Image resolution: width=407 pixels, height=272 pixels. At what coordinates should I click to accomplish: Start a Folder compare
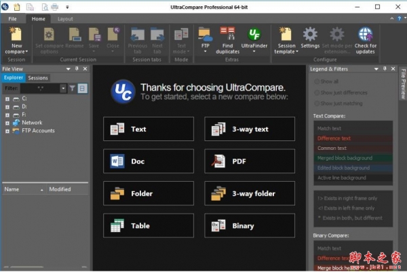tap(149, 193)
